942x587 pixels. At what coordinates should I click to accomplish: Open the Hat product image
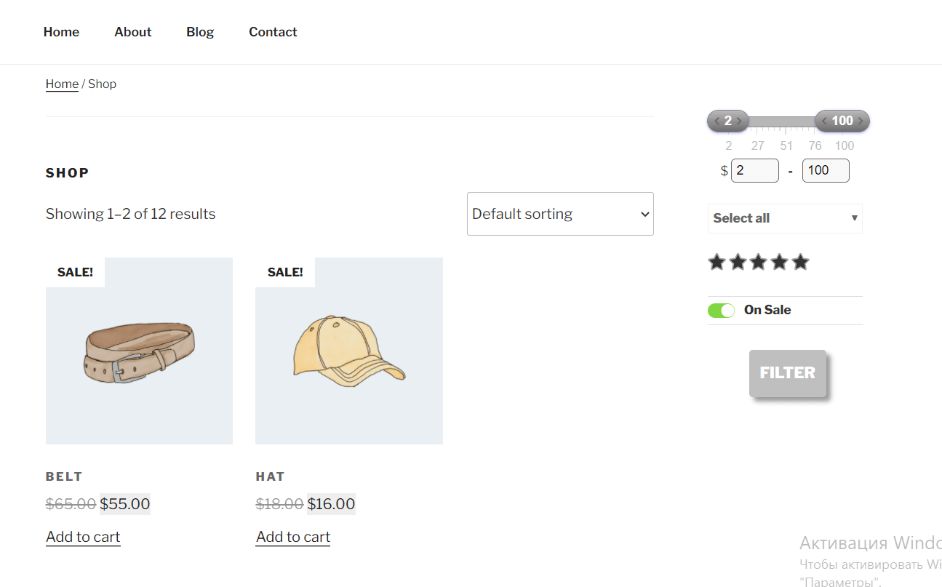tap(349, 351)
